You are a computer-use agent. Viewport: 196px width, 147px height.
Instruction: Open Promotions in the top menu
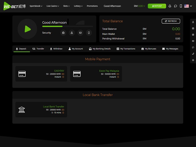pyautogui.click(x=92, y=6)
